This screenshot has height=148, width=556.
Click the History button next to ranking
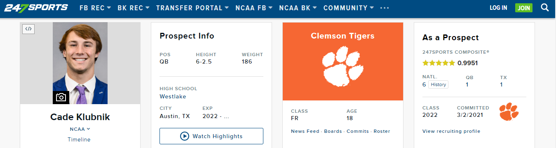point(439,84)
